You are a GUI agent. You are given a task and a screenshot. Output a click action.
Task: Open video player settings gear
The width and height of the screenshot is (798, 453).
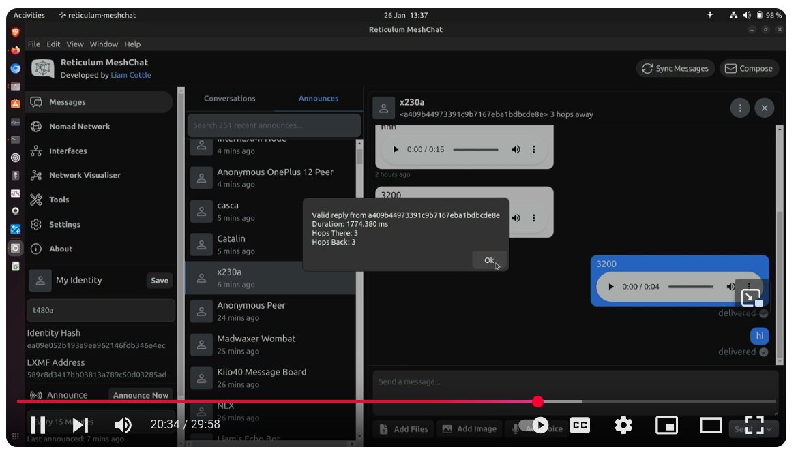point(623,425)
